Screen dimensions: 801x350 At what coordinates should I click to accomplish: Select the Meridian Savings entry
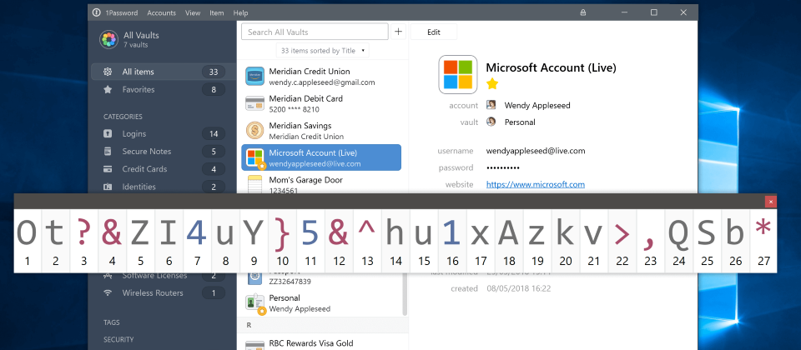click(x=320, y=130)
